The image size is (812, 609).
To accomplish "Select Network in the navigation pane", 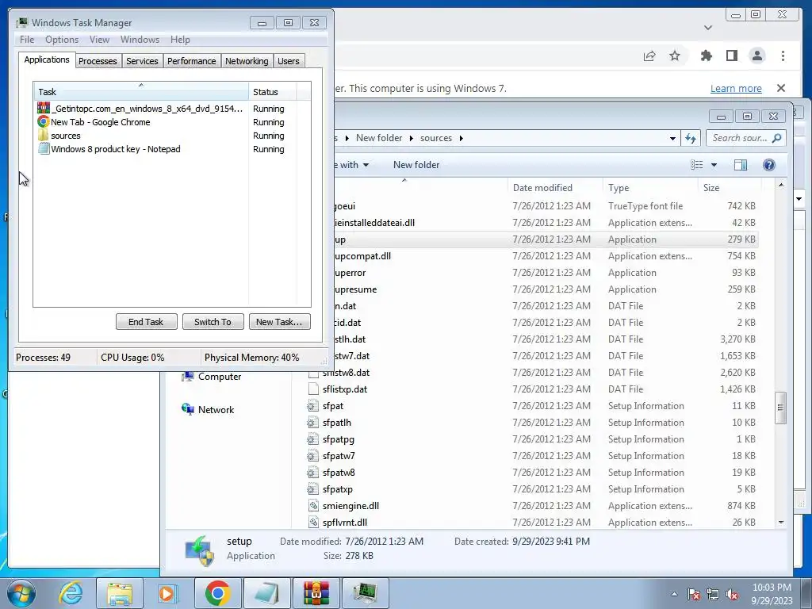I will pyautogui.click(x=209, y=410).
